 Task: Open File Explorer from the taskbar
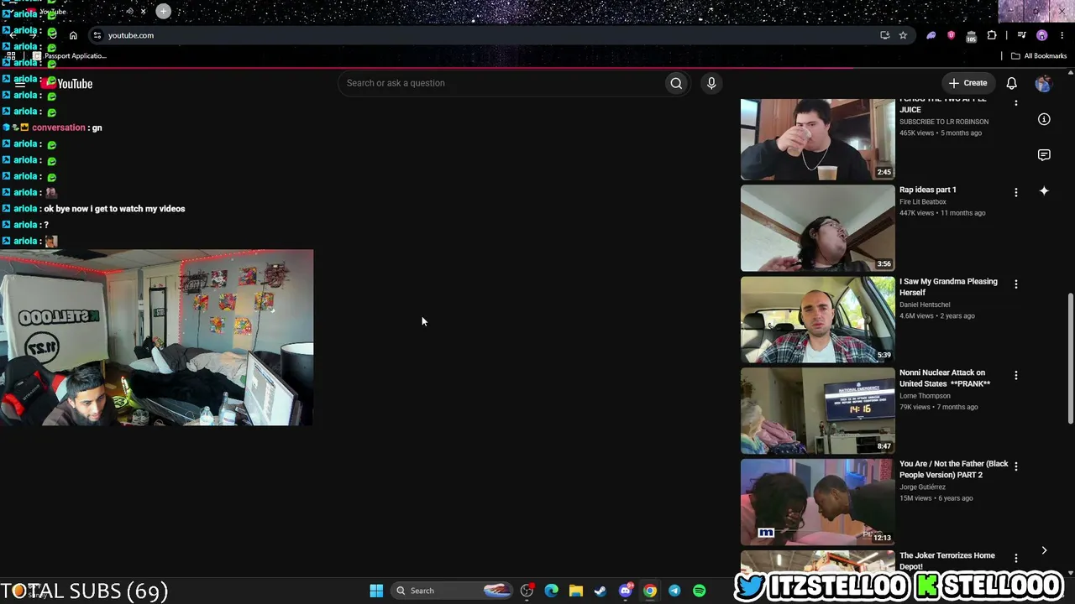575,591
